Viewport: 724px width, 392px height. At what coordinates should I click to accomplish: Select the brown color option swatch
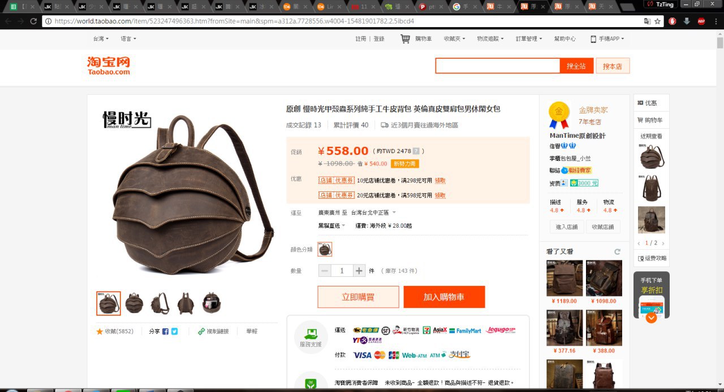click(325, 249)
